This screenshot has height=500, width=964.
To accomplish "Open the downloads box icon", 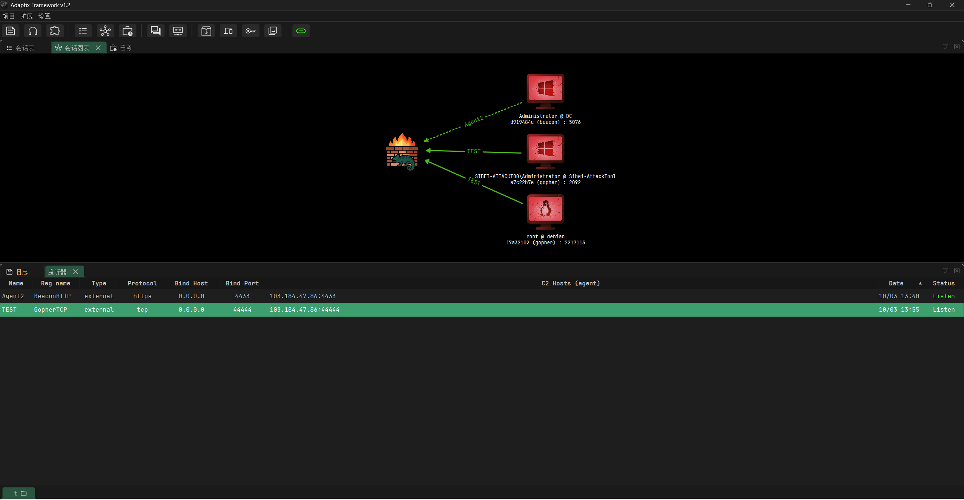I will pyautogui.click(x=206, y=31).
